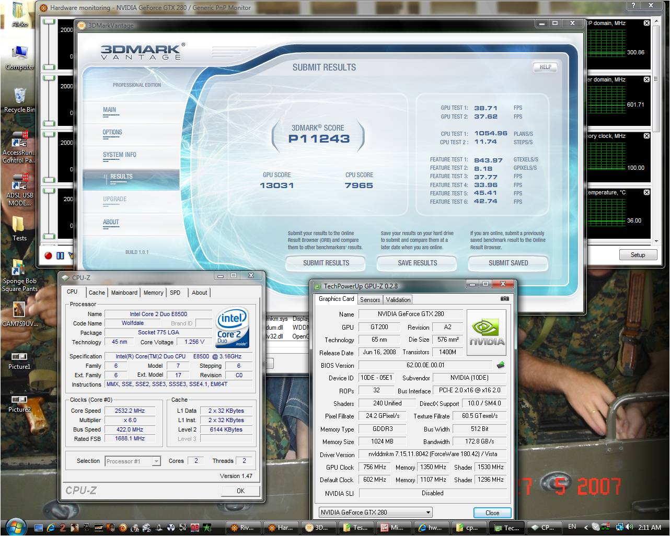Click the Close button in GPU-Z
The image size is (670, 536).
(x=492, y=512)
